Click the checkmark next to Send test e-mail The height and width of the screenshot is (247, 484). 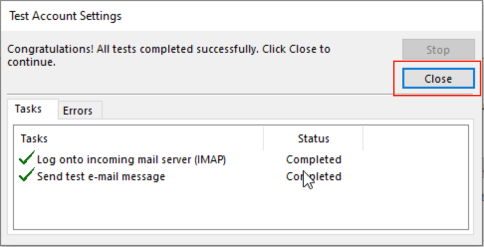click(25, 176)
